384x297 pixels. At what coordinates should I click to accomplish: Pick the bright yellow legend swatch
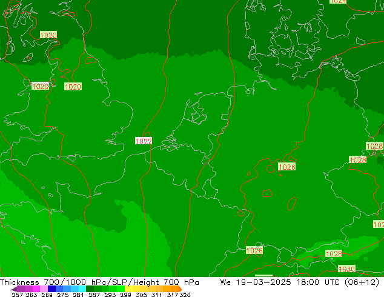(129, 289)
